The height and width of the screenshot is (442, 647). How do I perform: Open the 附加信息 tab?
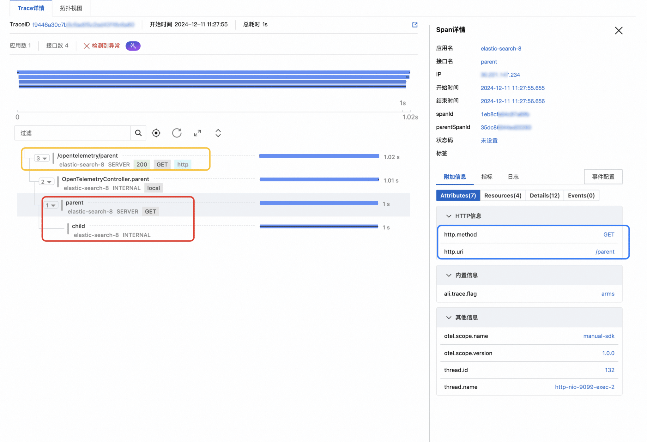(x=455, y=177)
